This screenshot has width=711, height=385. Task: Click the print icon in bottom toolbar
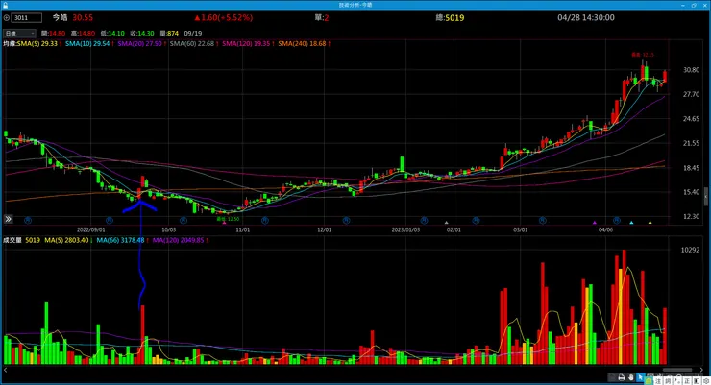pos(622,377)
